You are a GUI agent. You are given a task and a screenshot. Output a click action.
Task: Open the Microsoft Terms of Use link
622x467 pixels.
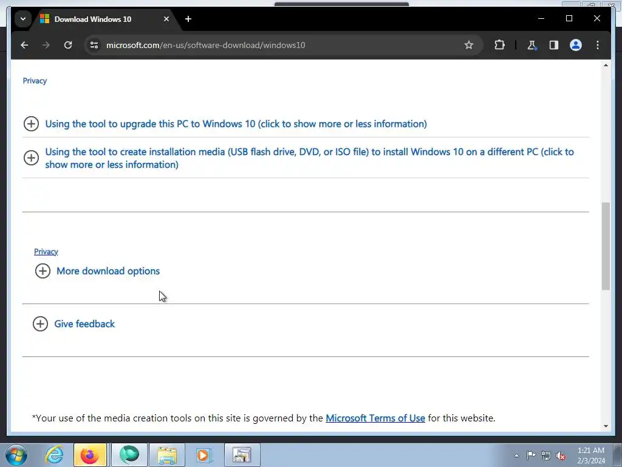click(x=375, y=418)
